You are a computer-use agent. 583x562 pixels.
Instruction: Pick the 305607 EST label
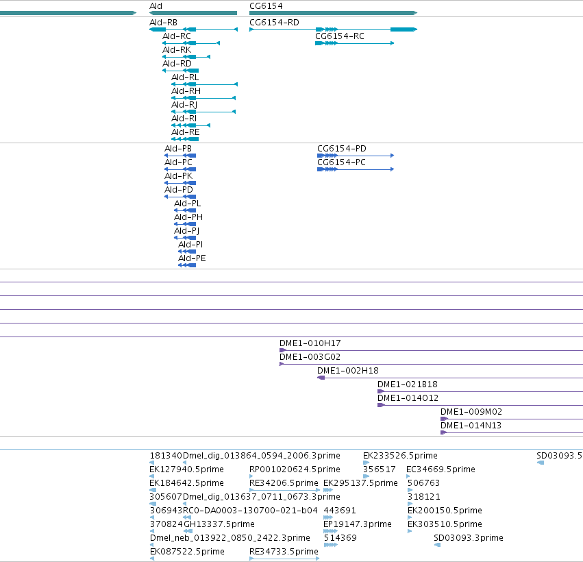(166, 497)
